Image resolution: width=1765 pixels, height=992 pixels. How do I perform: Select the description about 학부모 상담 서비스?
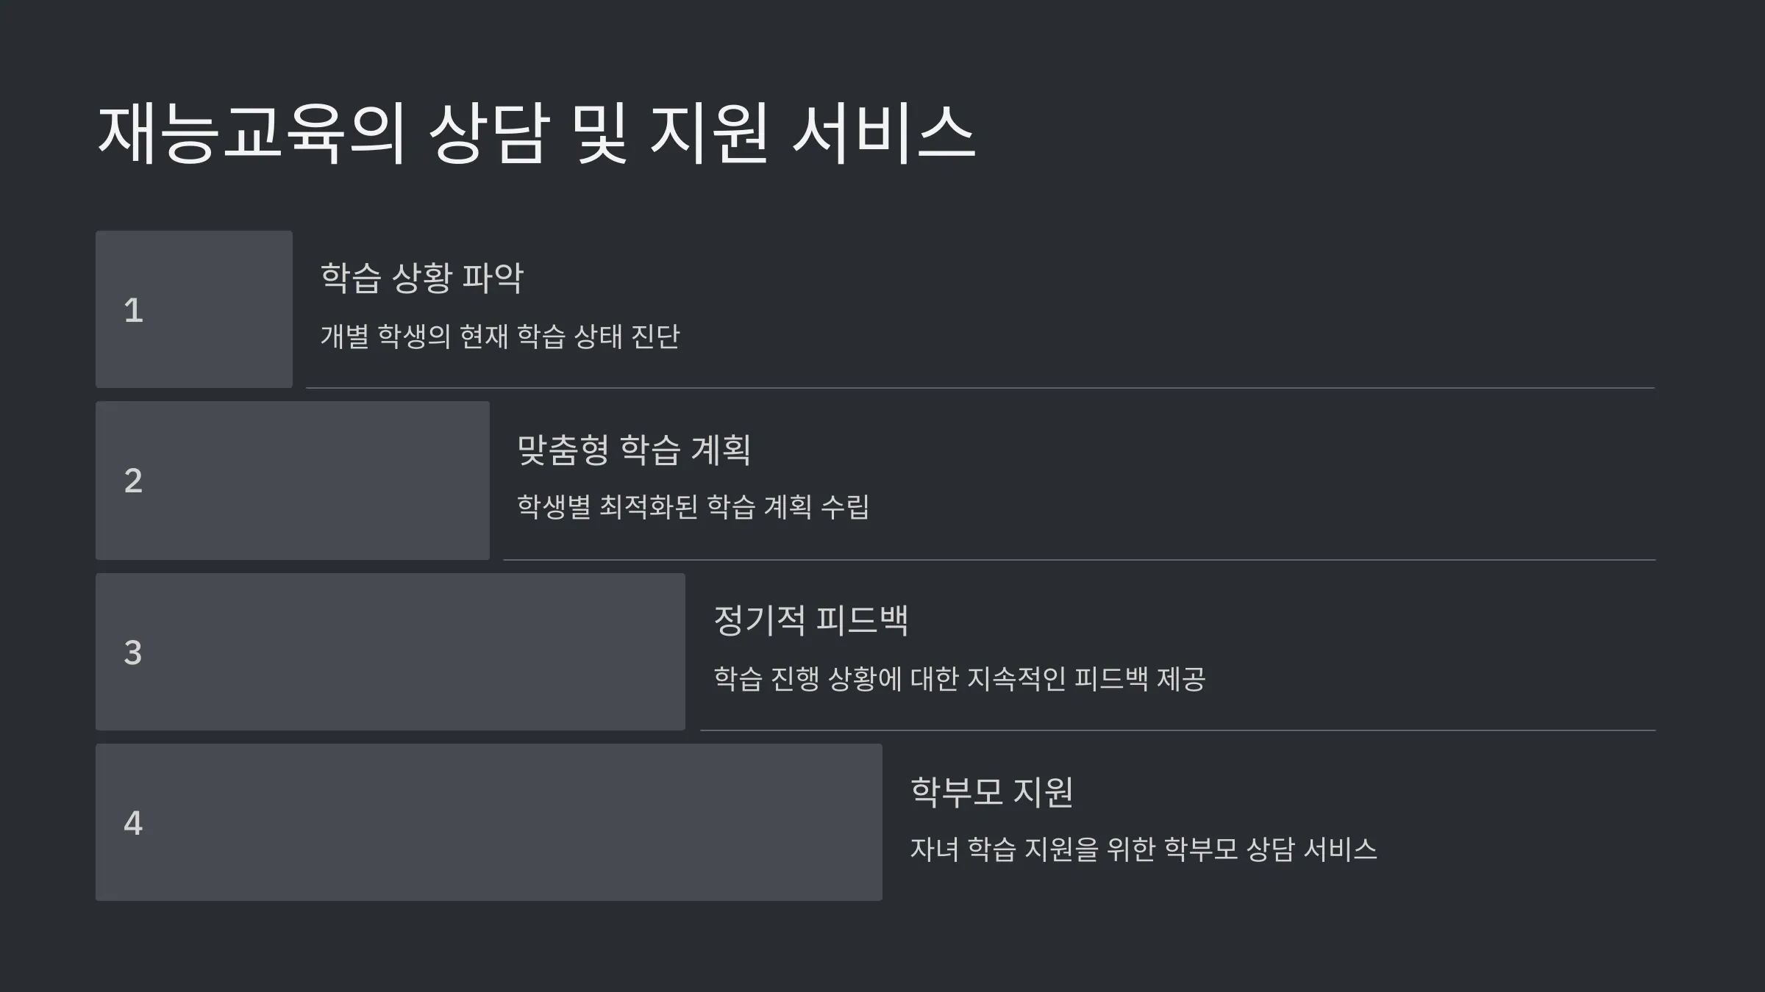click(x=1144, y=849)
